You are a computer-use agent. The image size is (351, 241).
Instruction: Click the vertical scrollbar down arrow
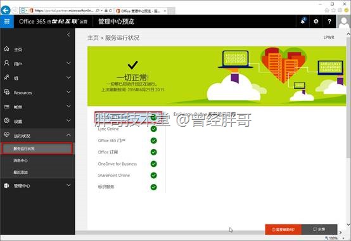click(348, 225)
